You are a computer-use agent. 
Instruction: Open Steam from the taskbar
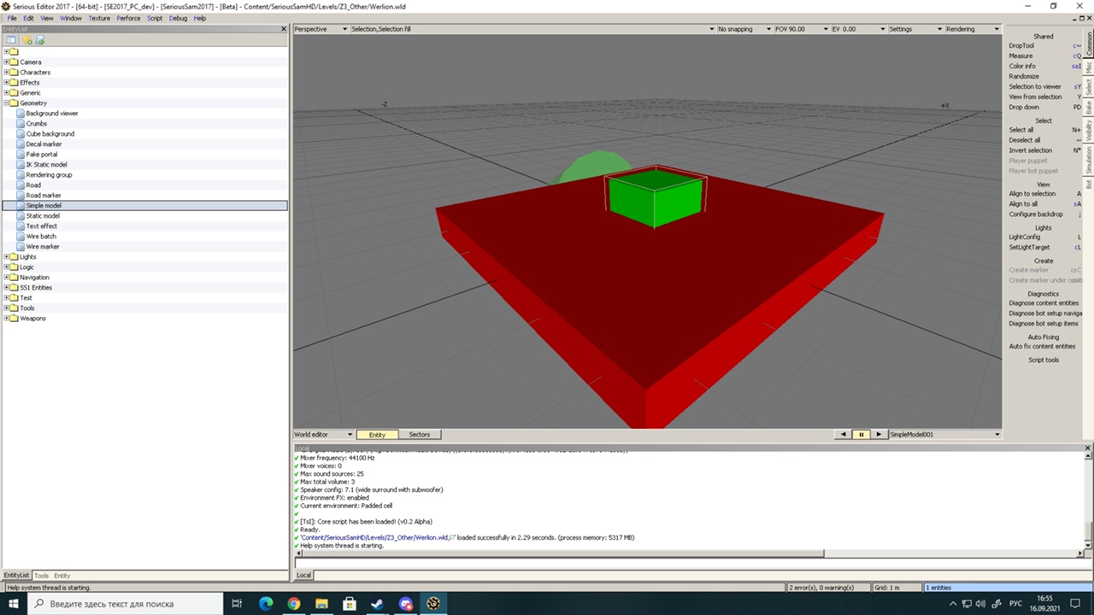coord(377,604)
